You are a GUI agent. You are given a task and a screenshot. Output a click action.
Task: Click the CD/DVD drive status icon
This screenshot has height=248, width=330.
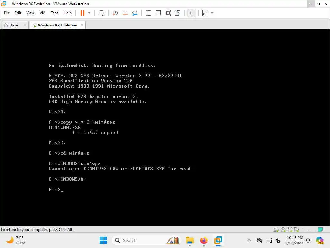[283, 230]
